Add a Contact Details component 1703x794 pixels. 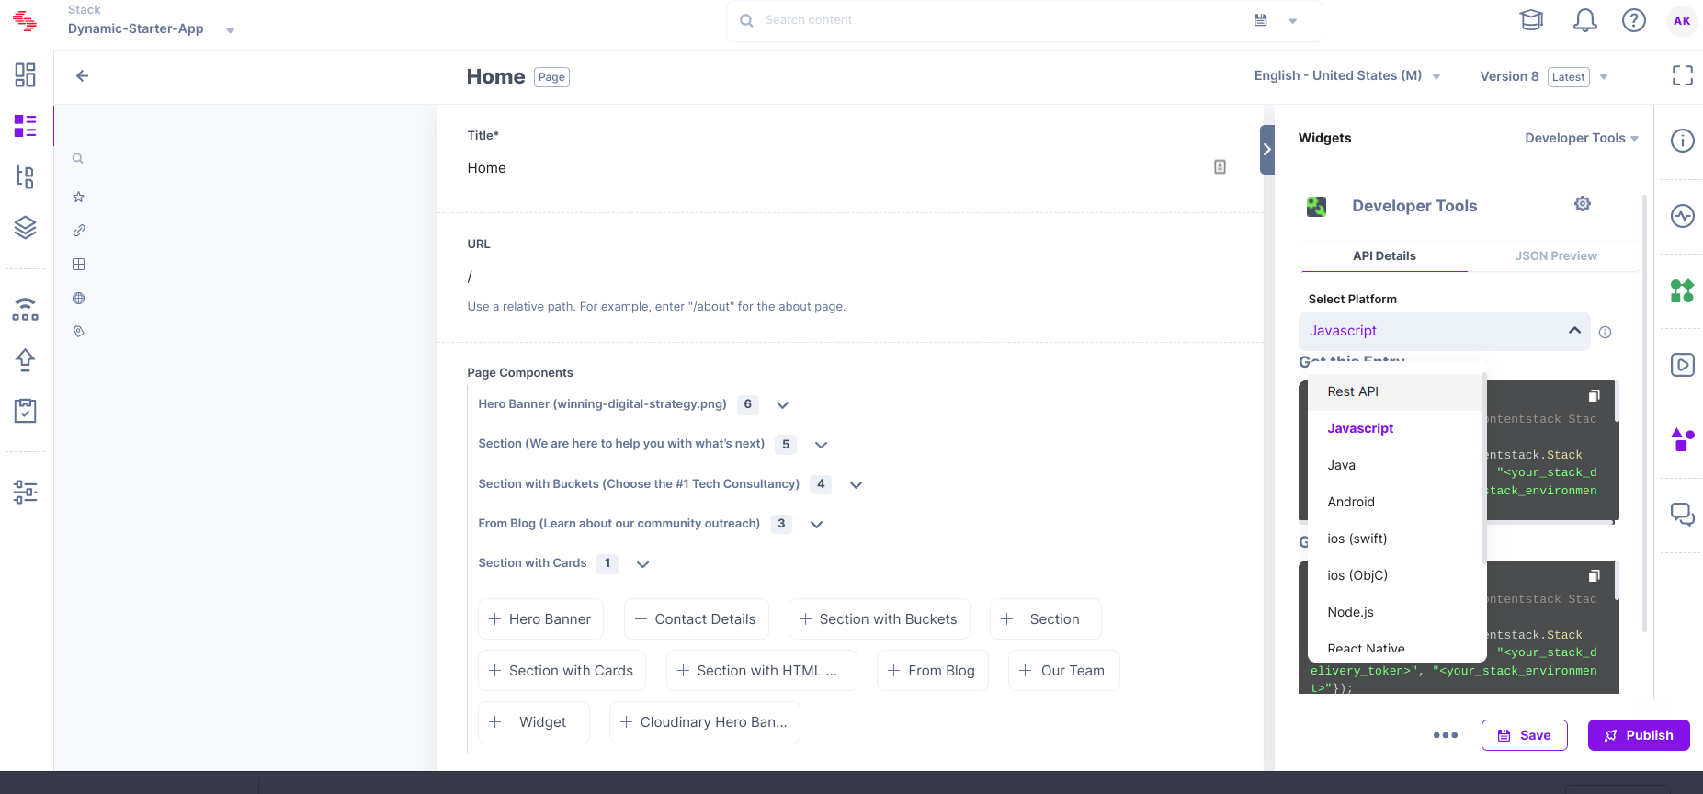pyautogui.click(x=696, y=619)
